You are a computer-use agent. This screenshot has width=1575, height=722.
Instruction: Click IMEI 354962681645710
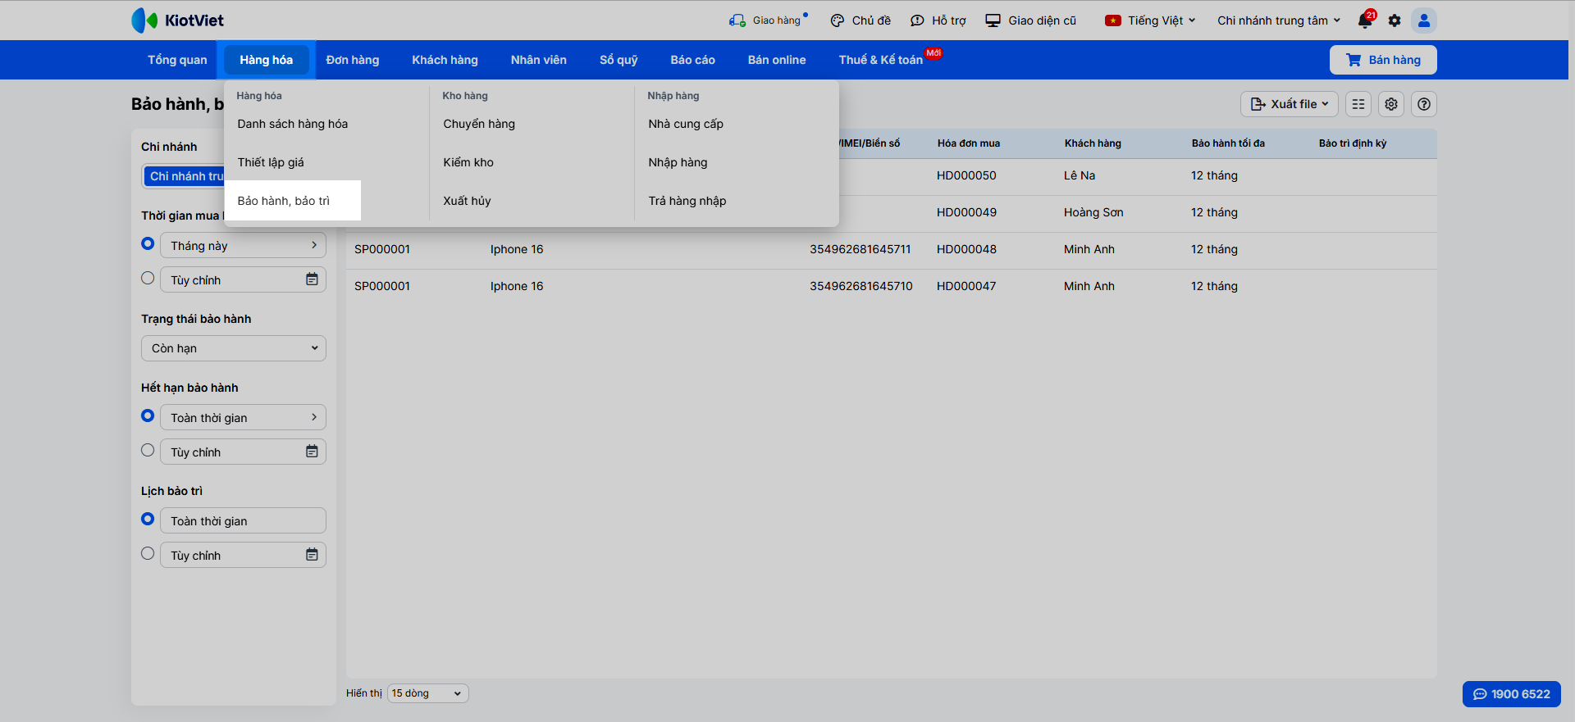pyautogui.click(x=861, y=286)
